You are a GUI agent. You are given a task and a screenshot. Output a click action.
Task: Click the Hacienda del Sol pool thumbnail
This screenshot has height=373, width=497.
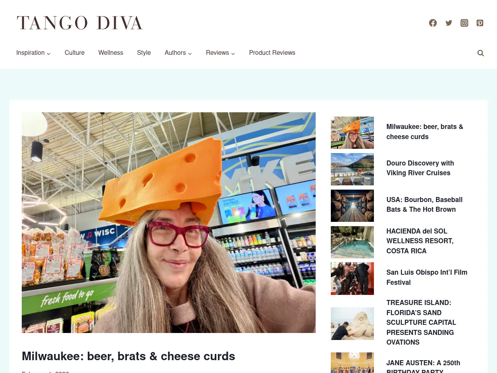(352, 242)
